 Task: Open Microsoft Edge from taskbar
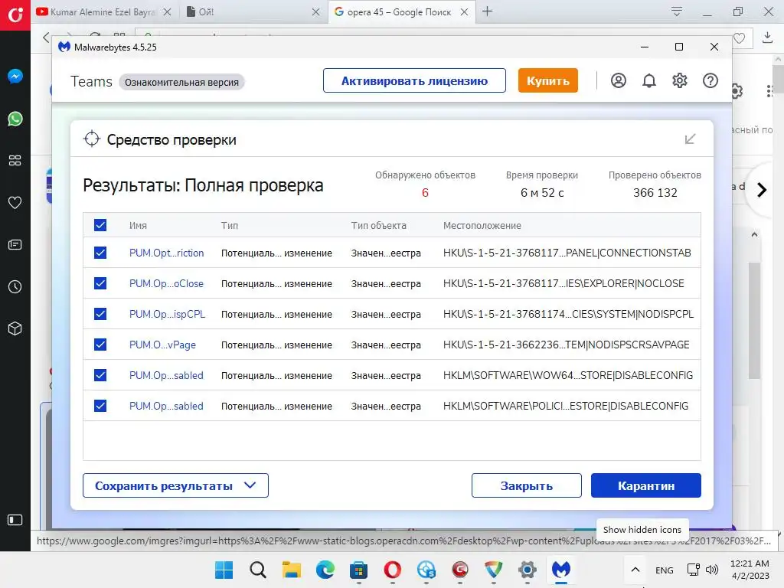tap(325, 570)
